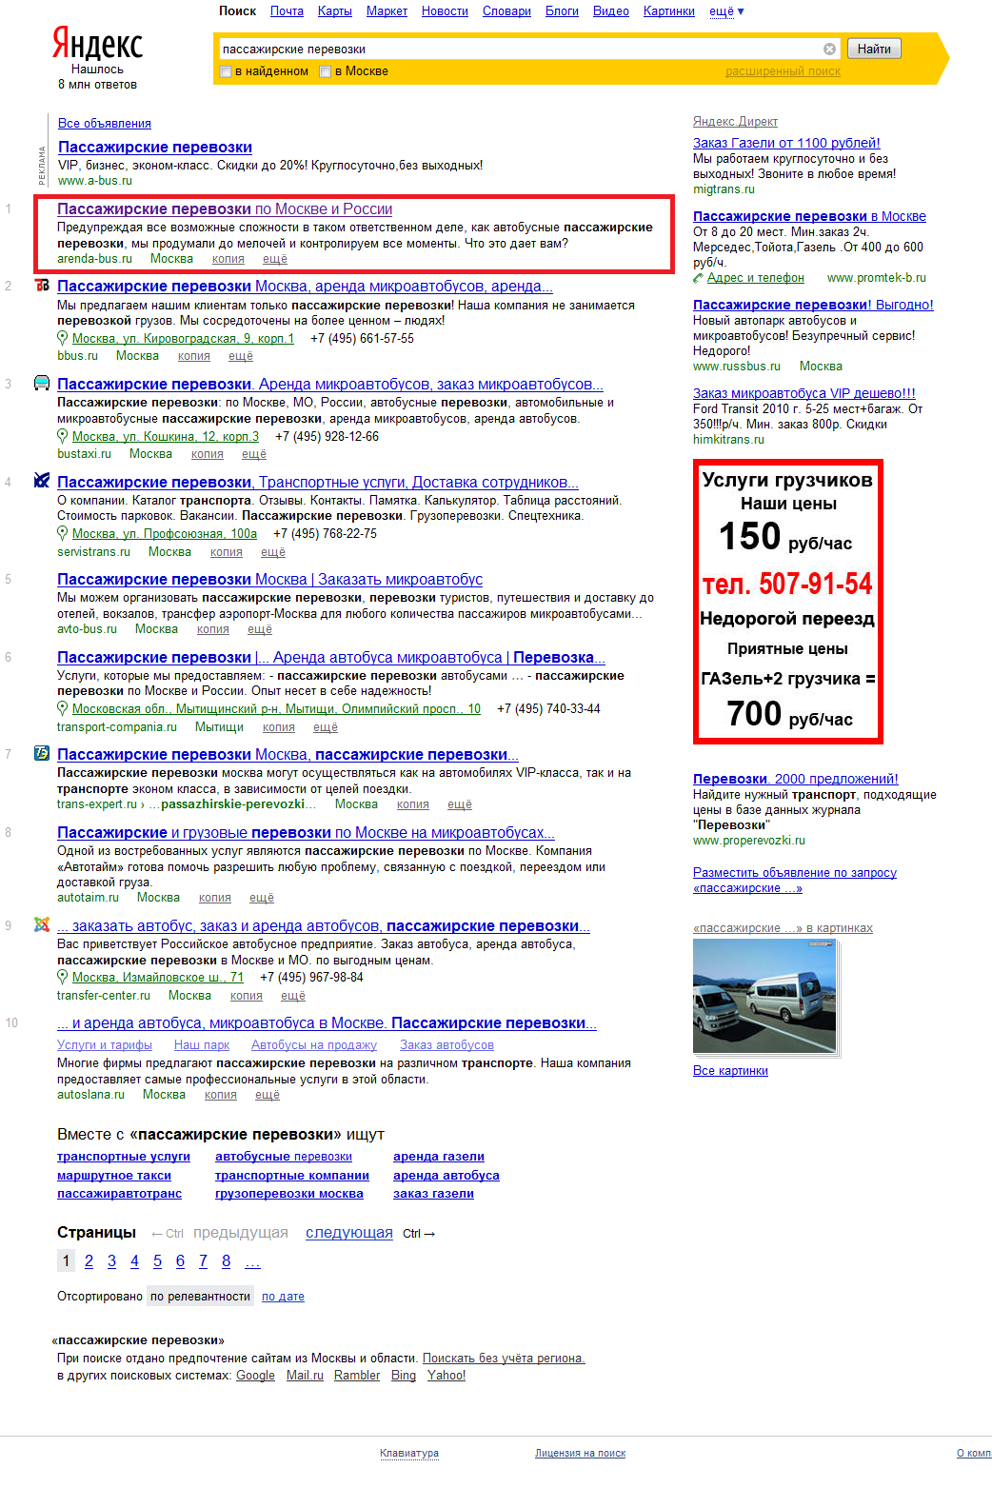Go to the 'следующая' results page

point(349,1233)
